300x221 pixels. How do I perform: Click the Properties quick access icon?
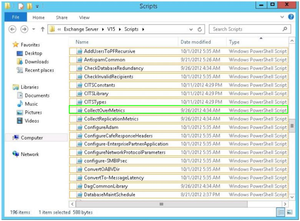coord(21,6)
